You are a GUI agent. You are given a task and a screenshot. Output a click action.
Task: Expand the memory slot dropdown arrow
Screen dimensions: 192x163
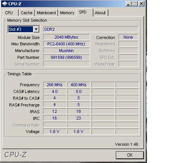[36, 29]
